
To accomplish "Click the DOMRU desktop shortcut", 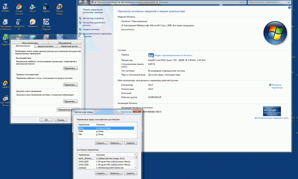I will (6, 7).
